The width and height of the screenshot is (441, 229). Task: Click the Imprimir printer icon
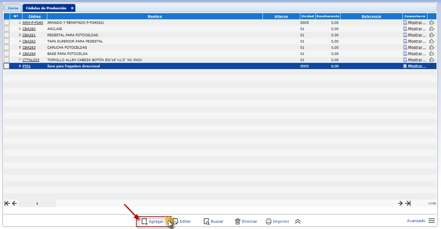(x=268, y=221)
